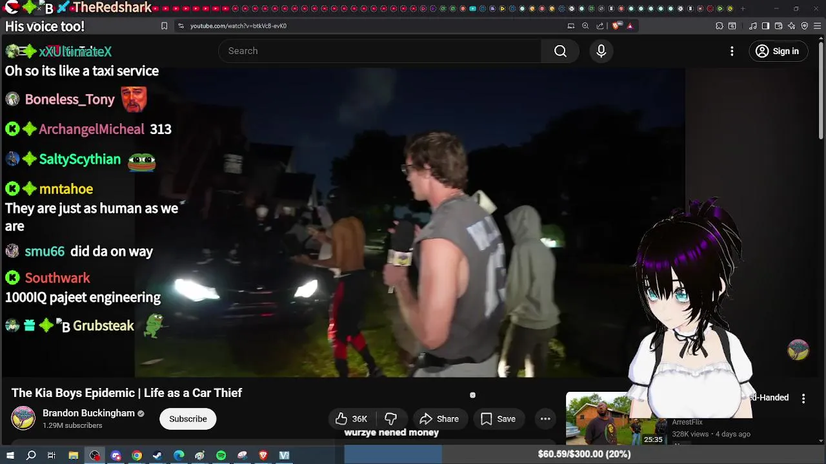Click the share page icon in address bar
This screenshot has height=464, width=826.
(x=600, y=26)
